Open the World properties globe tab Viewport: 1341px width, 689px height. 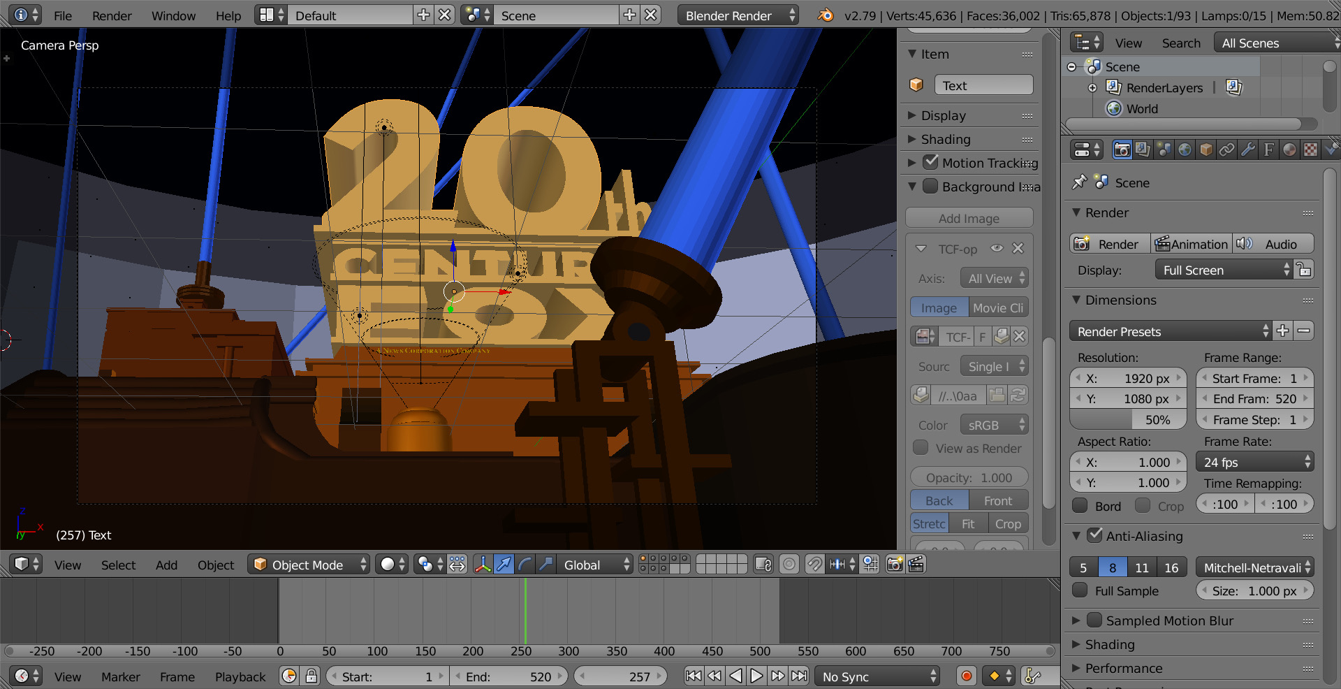point(1185,150)
